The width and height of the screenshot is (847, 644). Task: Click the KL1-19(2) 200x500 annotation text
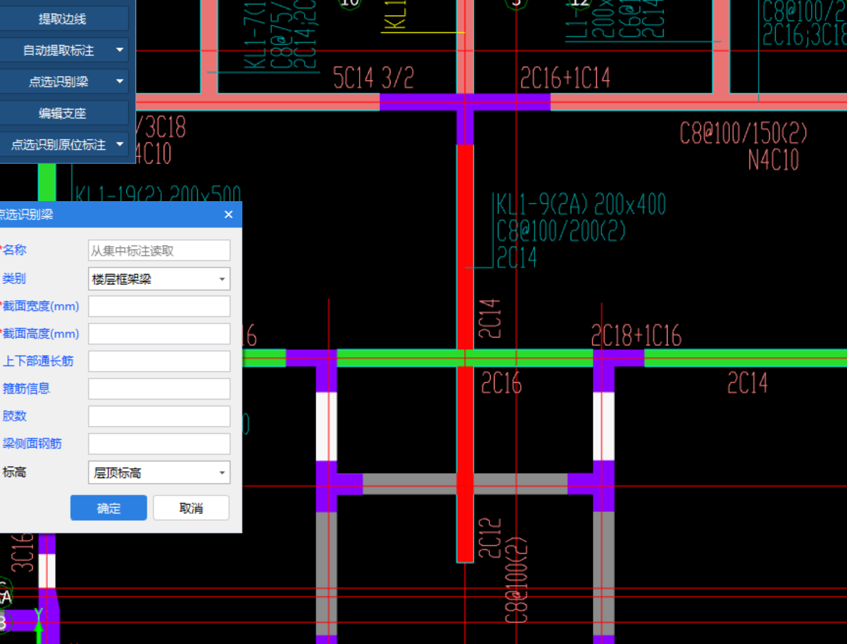pyautogui.click(x=158, y=193)
